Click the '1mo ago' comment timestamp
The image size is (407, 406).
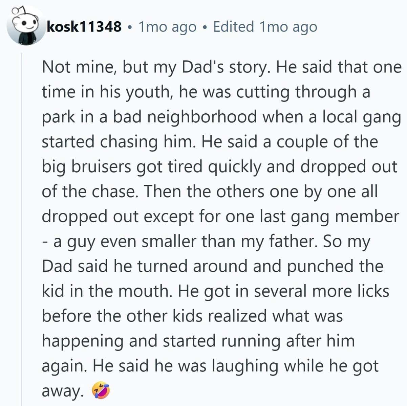pyautogui.click(x=167, y=27)
